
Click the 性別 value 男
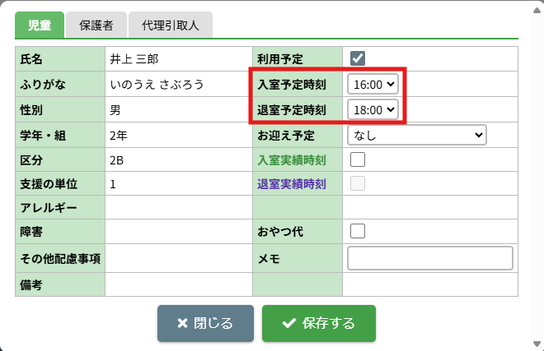point(115,109)
